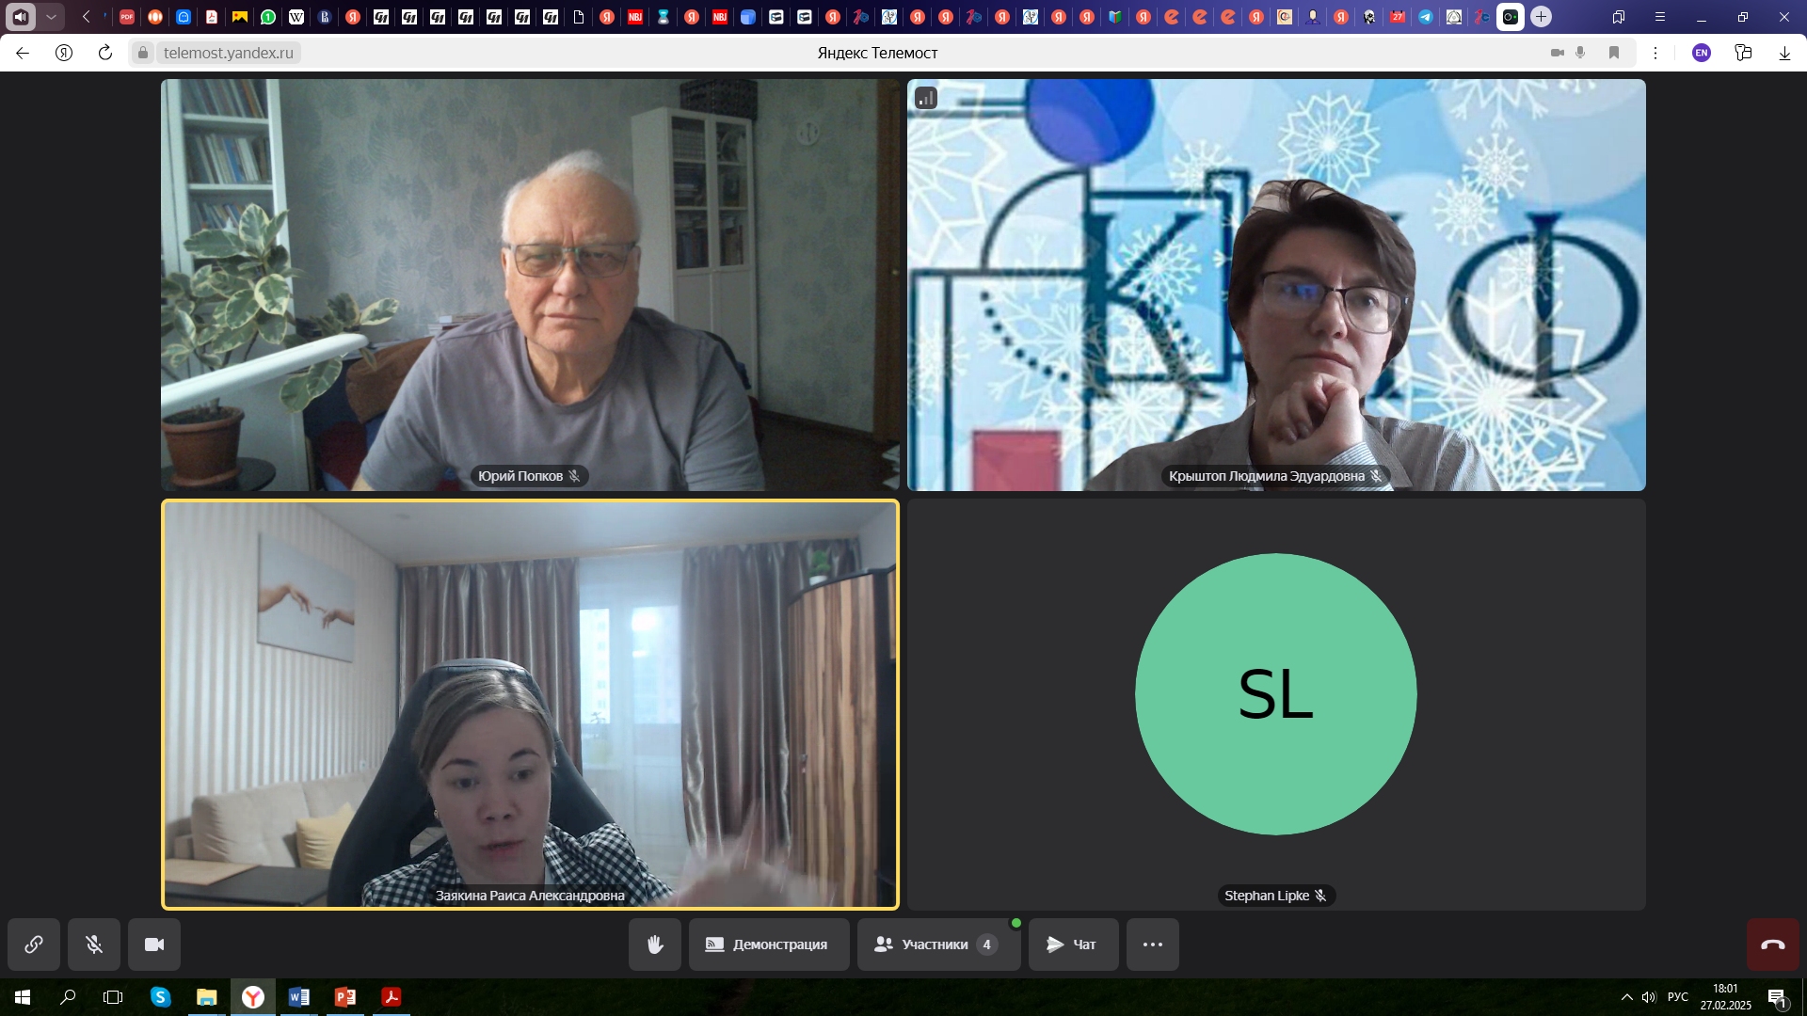Open the Участники participants list
The width and height of the screenshot is (1807, 1016).
(937, 945)
